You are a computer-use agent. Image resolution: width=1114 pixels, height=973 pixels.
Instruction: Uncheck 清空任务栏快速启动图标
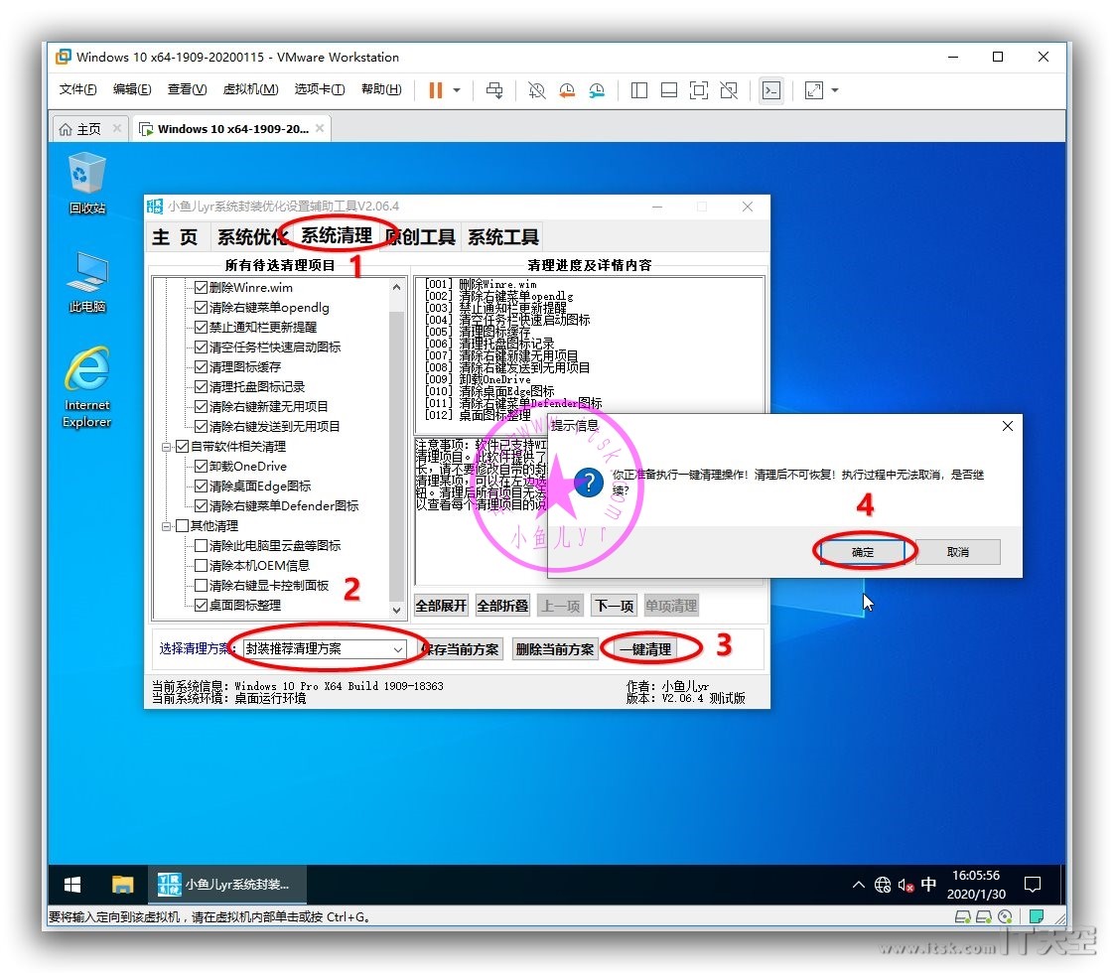point(202,347)
